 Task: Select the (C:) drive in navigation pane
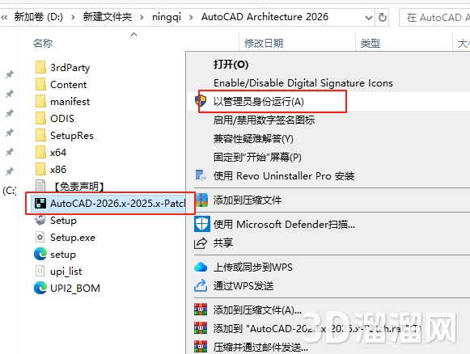(x=9, y=191)
